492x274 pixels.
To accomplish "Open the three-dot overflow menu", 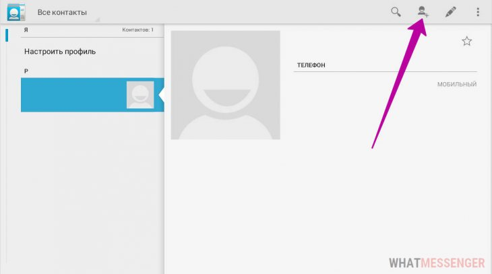I will click(478, 12).
